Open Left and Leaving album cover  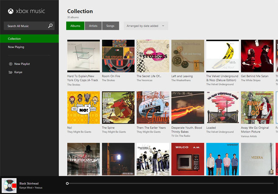click(188, 56)
